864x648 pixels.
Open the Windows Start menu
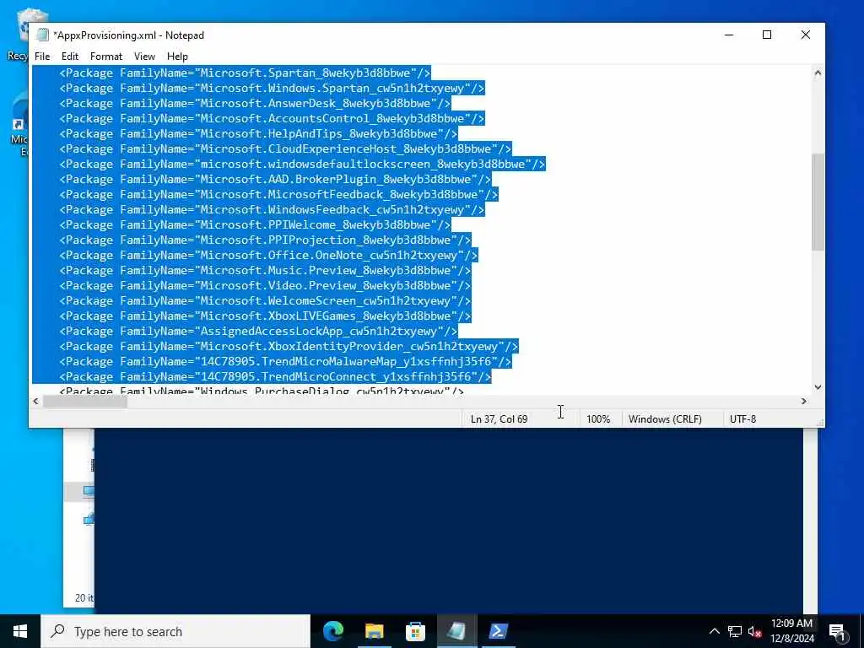point(20,631)
